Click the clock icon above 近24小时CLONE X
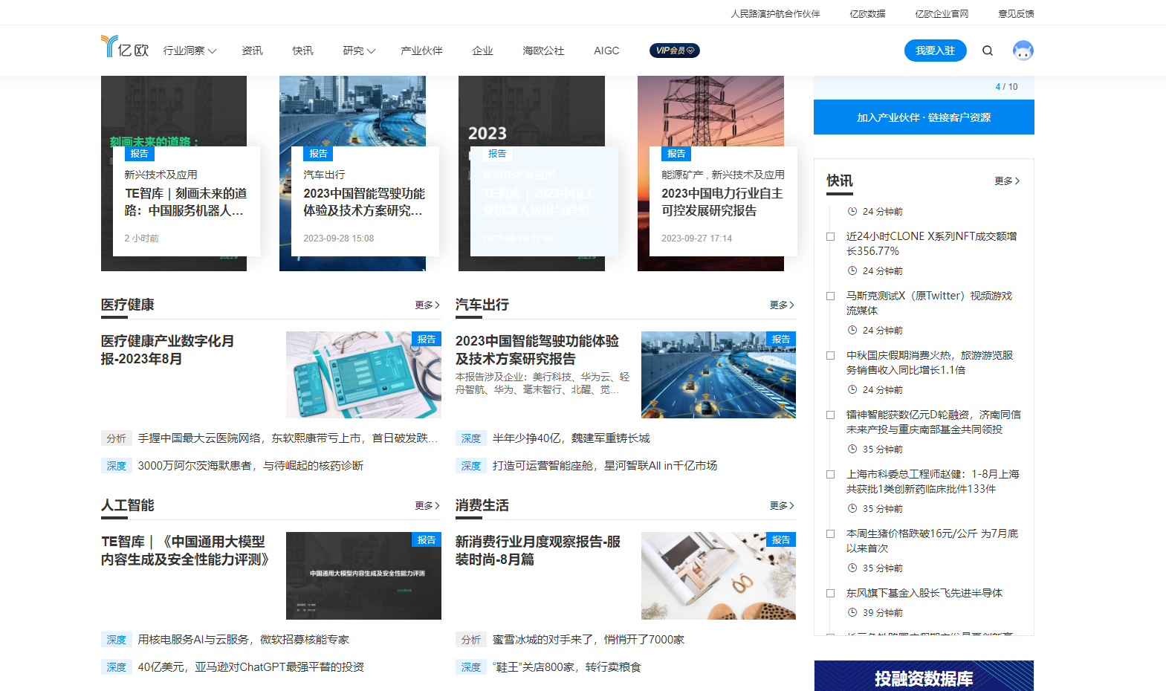The width and height of the screenshot is (1166, 691). click(x=852, y=211)
